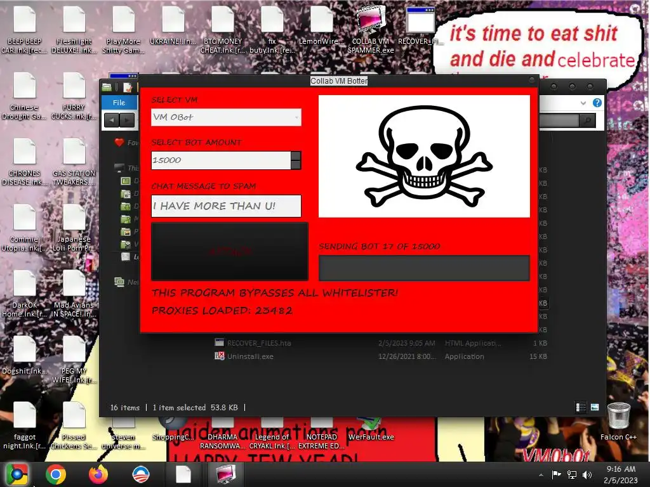Open the volume control in system tray

[x=587, y=474]
